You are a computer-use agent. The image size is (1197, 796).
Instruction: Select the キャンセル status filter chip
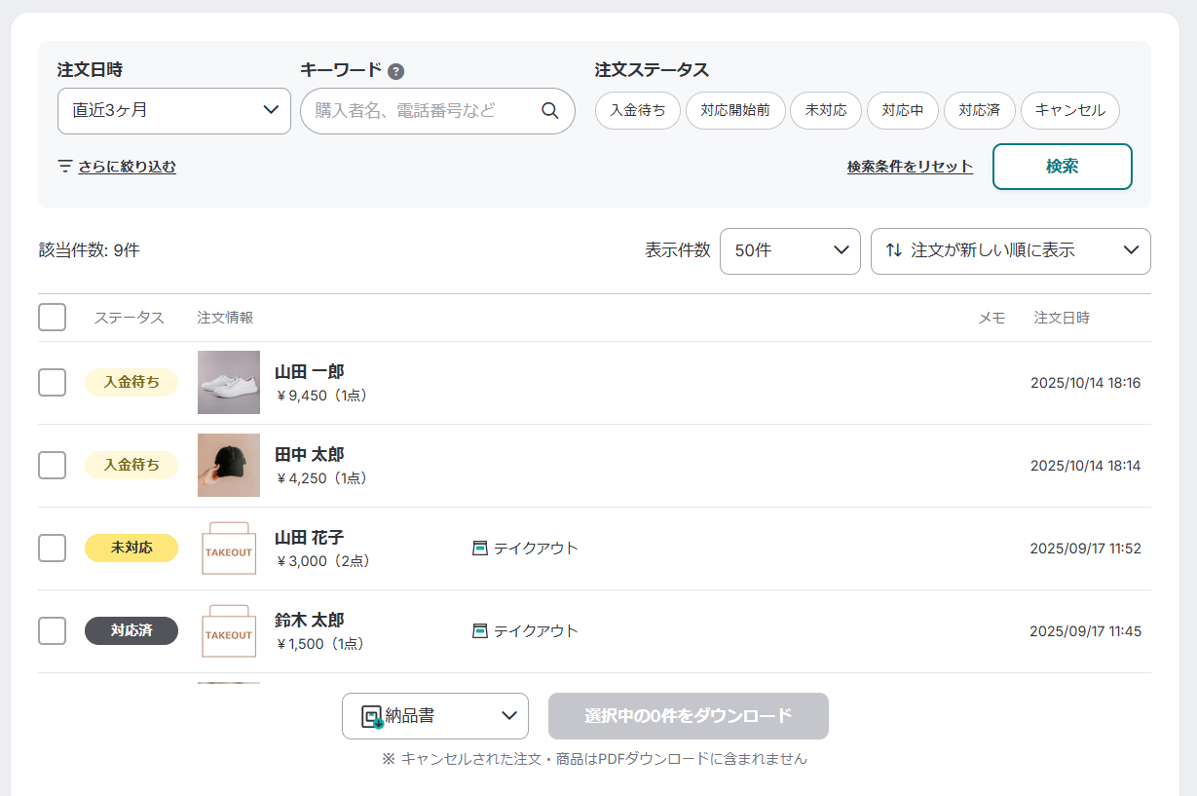pos(1069,111)
